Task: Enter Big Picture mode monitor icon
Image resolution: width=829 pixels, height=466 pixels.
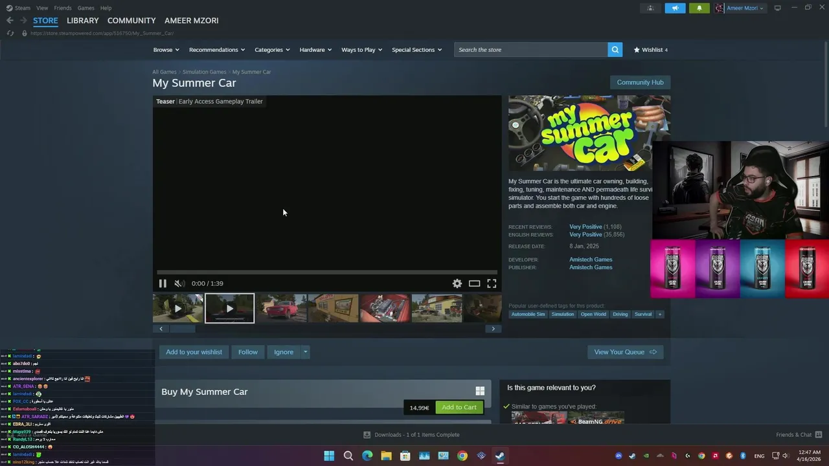Action: 777,8
